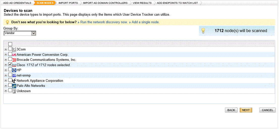
Task: Click '1712 node(s) will be scanned' text
Action: 241,31
